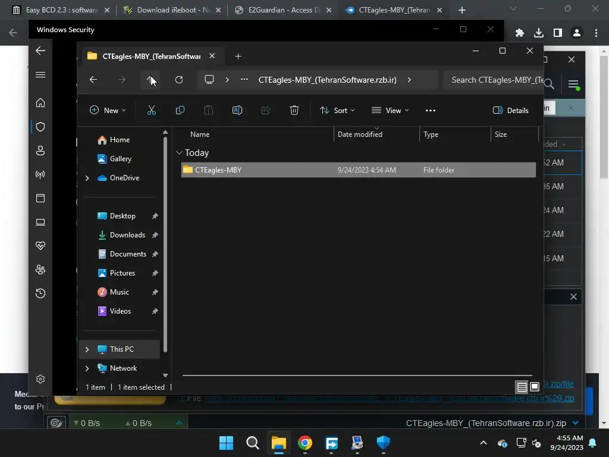The image size is (609, 457).
Task: Open Downloads in navigation pane
Action: pyautogui.click(x=127, y=235)
